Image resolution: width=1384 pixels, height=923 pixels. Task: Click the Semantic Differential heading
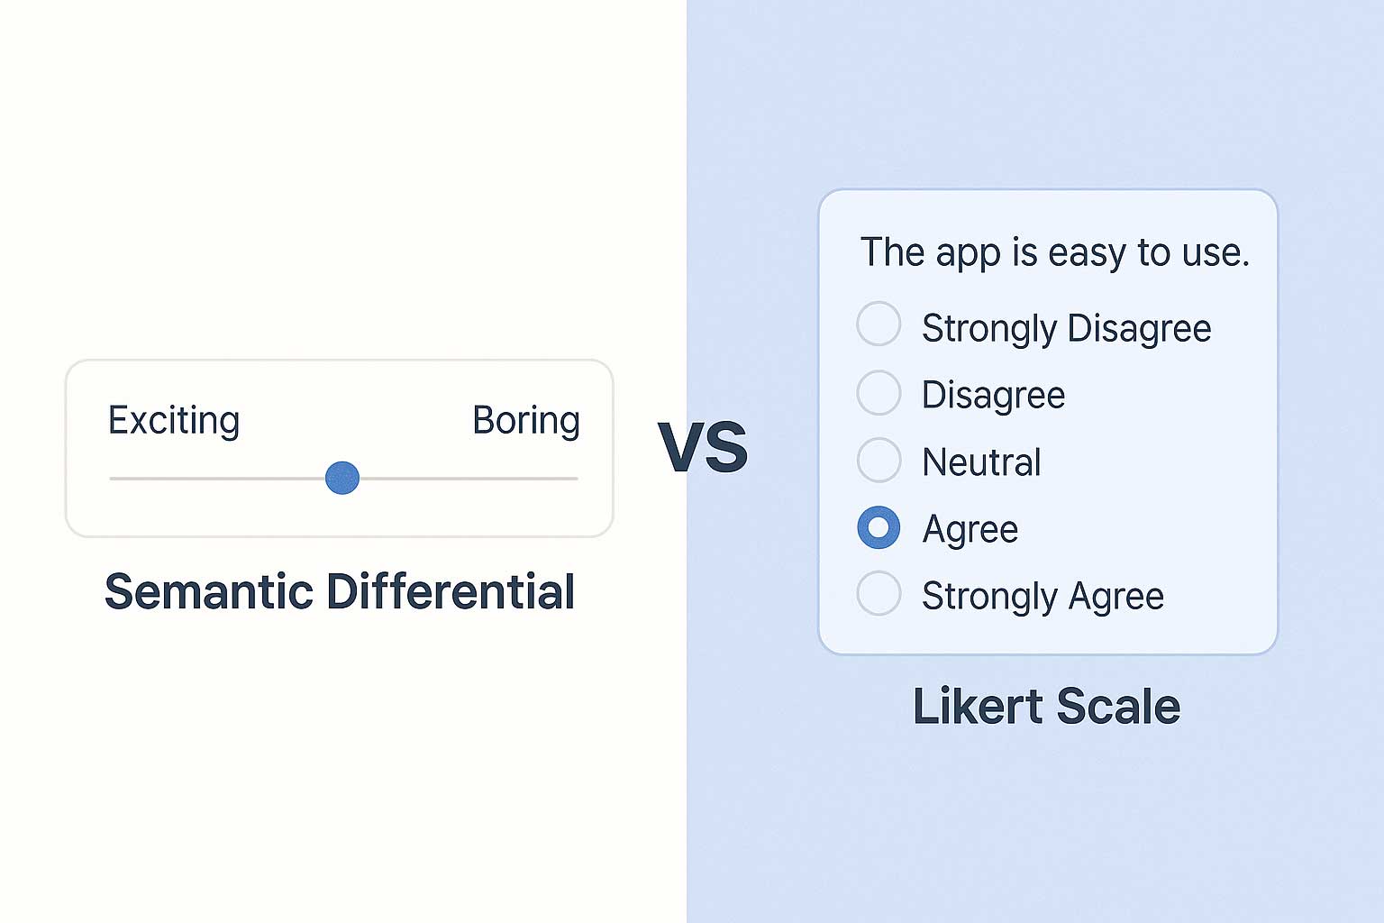click(x=340, y=592)
